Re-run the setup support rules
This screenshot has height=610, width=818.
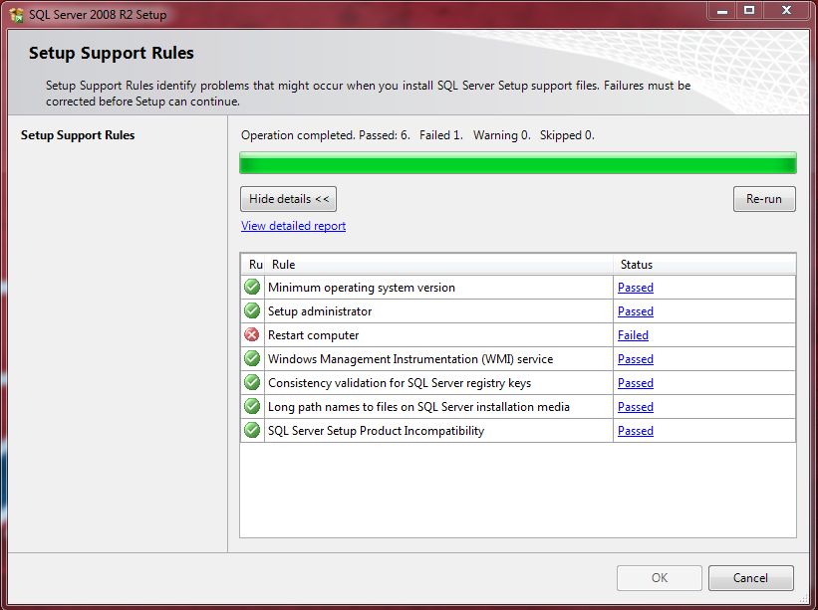click(764, 199)
